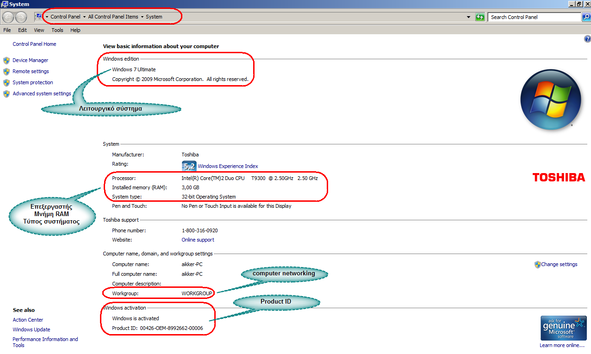Click the 'Computer description:' label
Viewport: 591px width, 354px height.
pyautogui.click(x=137, y=284)
